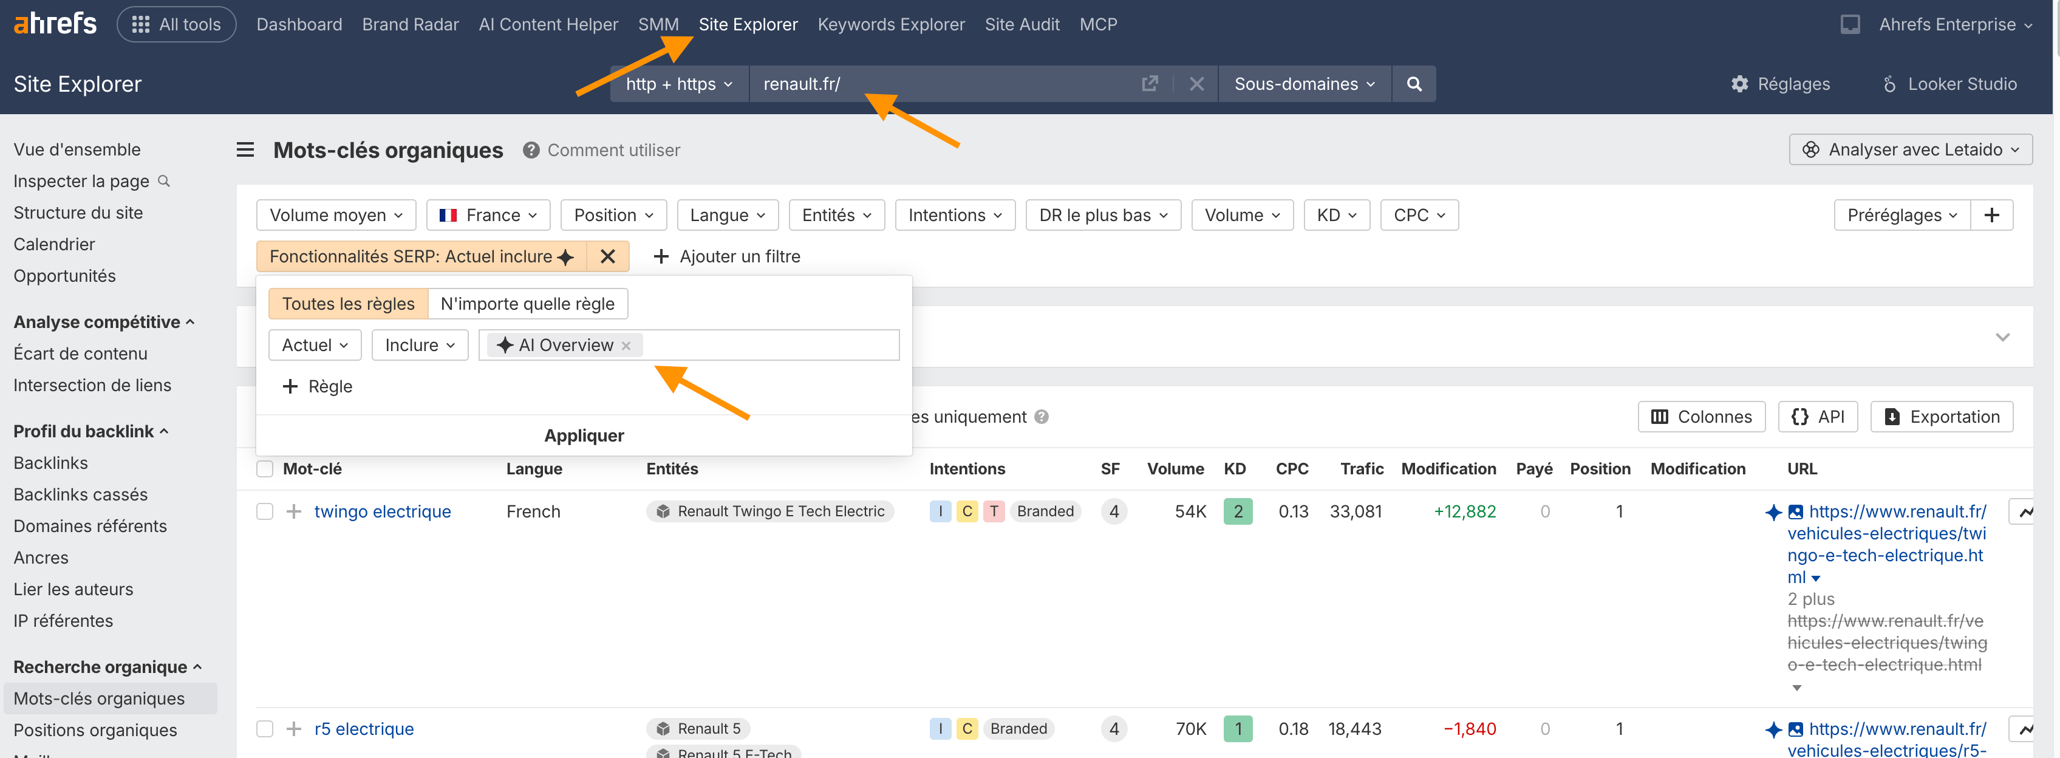The width and height of the screenshot is (2060, 758).
Task: Check the twingo electrique row checkbox
Action: pyautogui.click(x=265, y=512)
